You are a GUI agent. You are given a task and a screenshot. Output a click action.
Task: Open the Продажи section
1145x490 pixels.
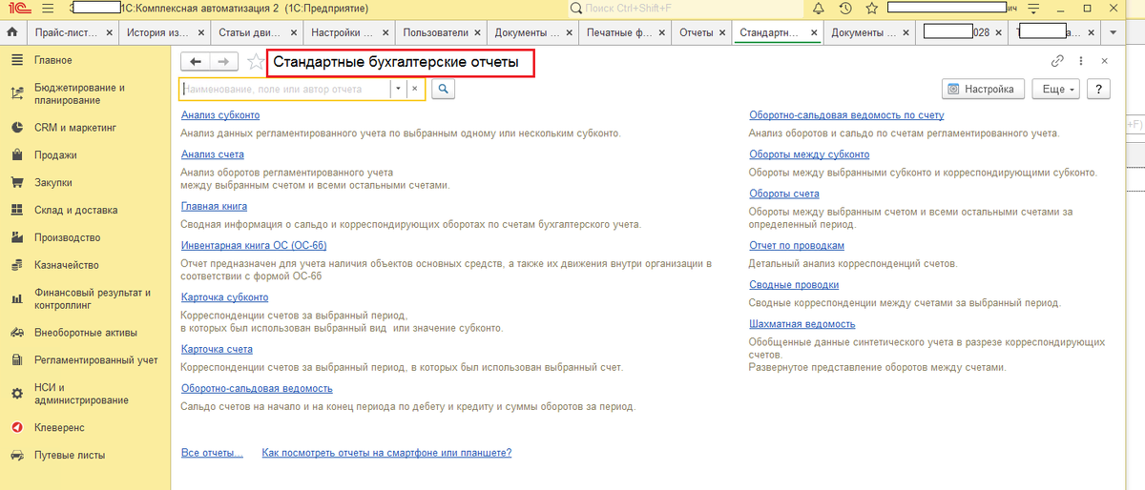click(55, 154)
